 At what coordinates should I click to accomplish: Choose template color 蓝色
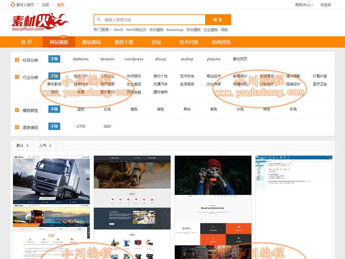point(81,109)
